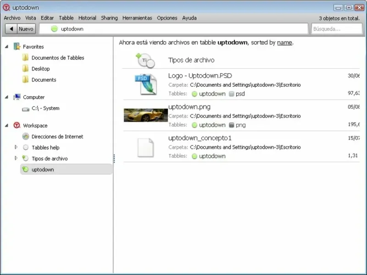Image resolution: width=367 pixels, height=275 pixels.
Task: Click the green tabble circle in address bar
Action: 54,29
